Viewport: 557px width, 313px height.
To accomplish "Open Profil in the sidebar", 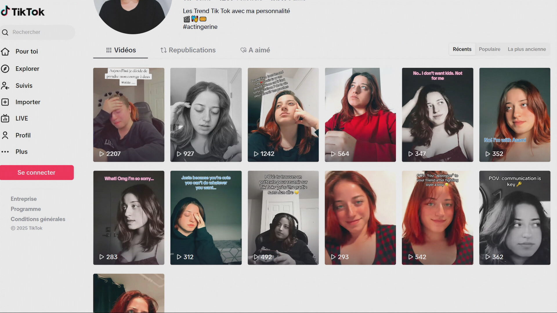I will [x=23, y=135].
